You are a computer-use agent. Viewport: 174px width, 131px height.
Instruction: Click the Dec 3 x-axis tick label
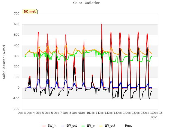tap(22, 113)
